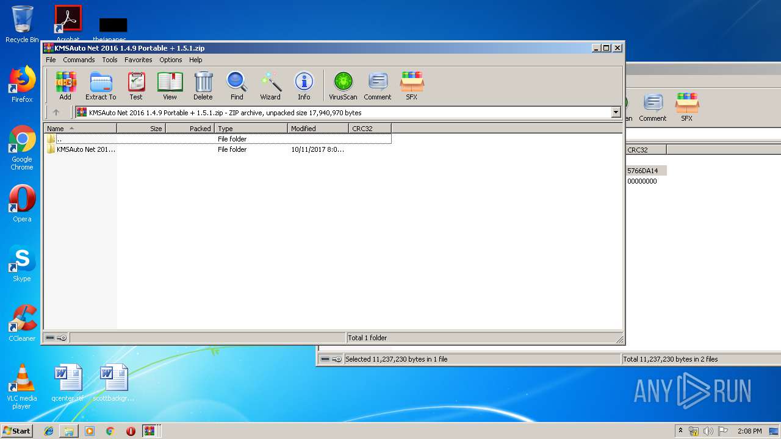Click CRC32 column header in background window
This screenshot has height=439, width=781.
click(x=646, y=149)
